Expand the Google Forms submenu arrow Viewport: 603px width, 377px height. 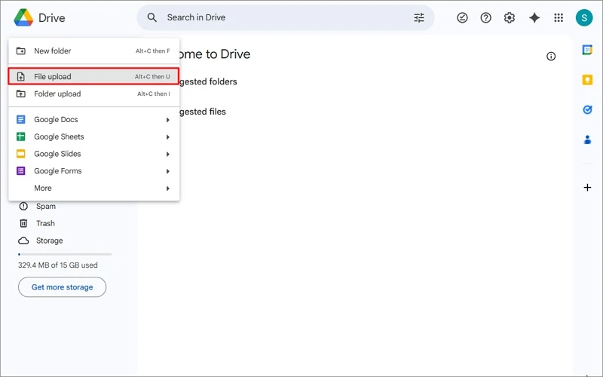(167, 171)
